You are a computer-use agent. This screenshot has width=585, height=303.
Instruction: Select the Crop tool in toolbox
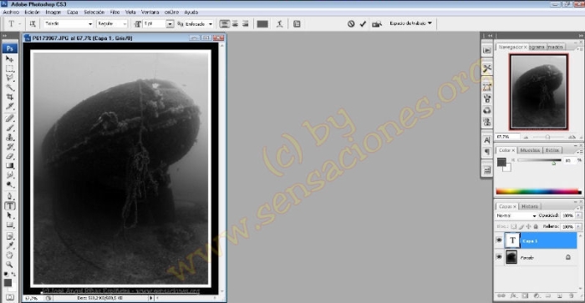(10, 97)
